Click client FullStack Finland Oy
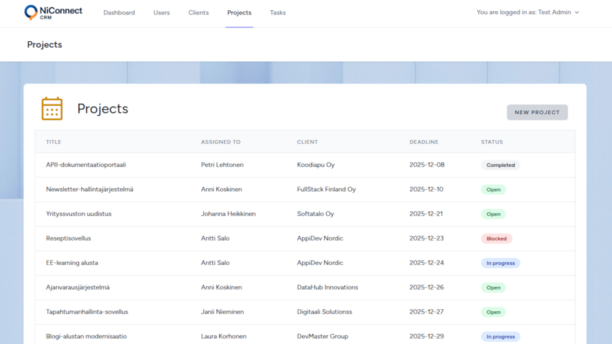 click(326, 189)
